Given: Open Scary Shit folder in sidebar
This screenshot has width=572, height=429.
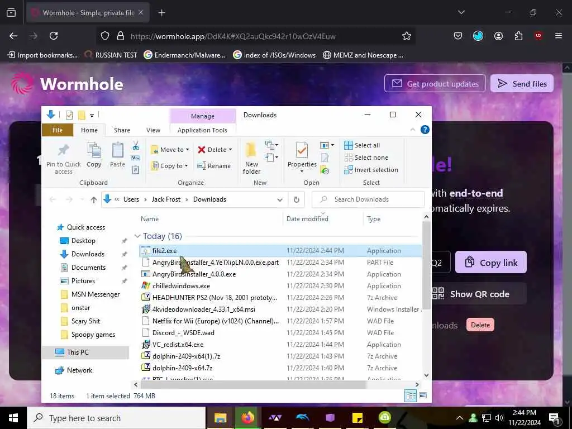Looking at the screenshot, I should (x=85, y=321).
